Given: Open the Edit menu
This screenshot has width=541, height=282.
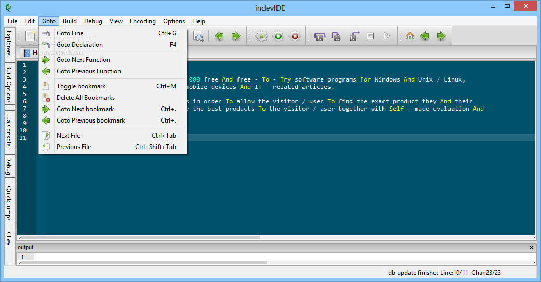Looking at the screenshot, I should click(29, 21).
